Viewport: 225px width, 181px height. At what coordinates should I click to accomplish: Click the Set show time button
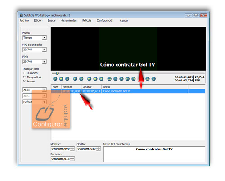click(116, 79)
